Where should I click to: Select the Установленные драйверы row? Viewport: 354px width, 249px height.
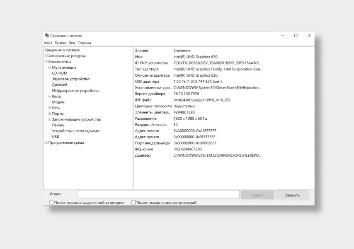(199, 87)
